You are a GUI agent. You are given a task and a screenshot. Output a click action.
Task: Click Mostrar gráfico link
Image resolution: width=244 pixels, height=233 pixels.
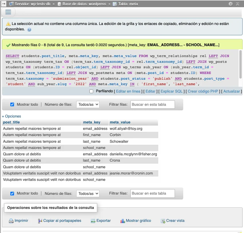138,221
